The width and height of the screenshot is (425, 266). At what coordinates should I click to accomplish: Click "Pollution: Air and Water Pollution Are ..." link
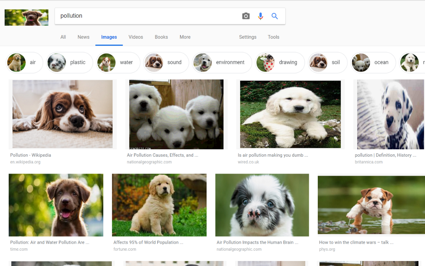point(50,242)
